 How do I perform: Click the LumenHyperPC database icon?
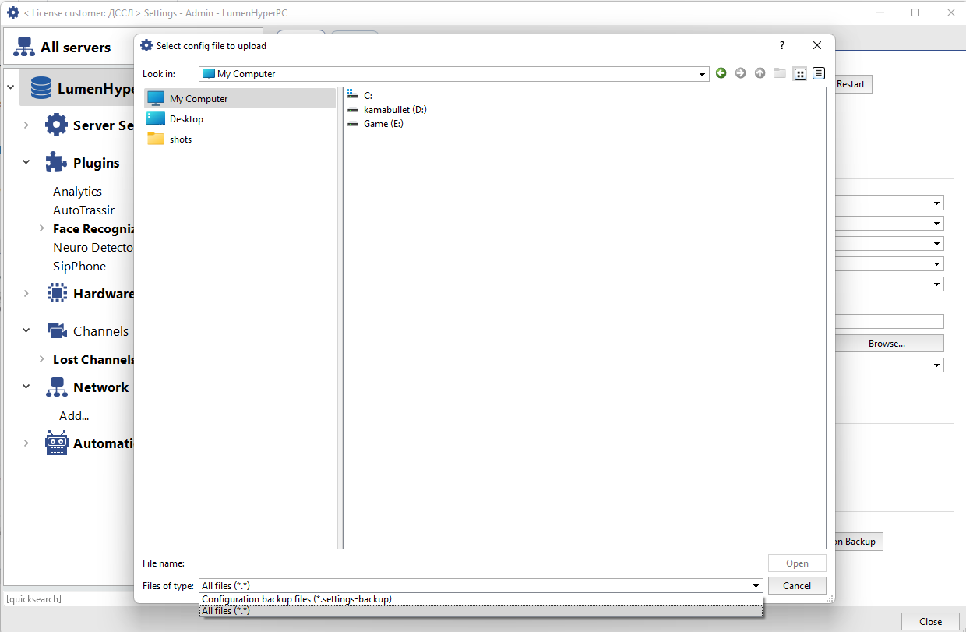41,88
